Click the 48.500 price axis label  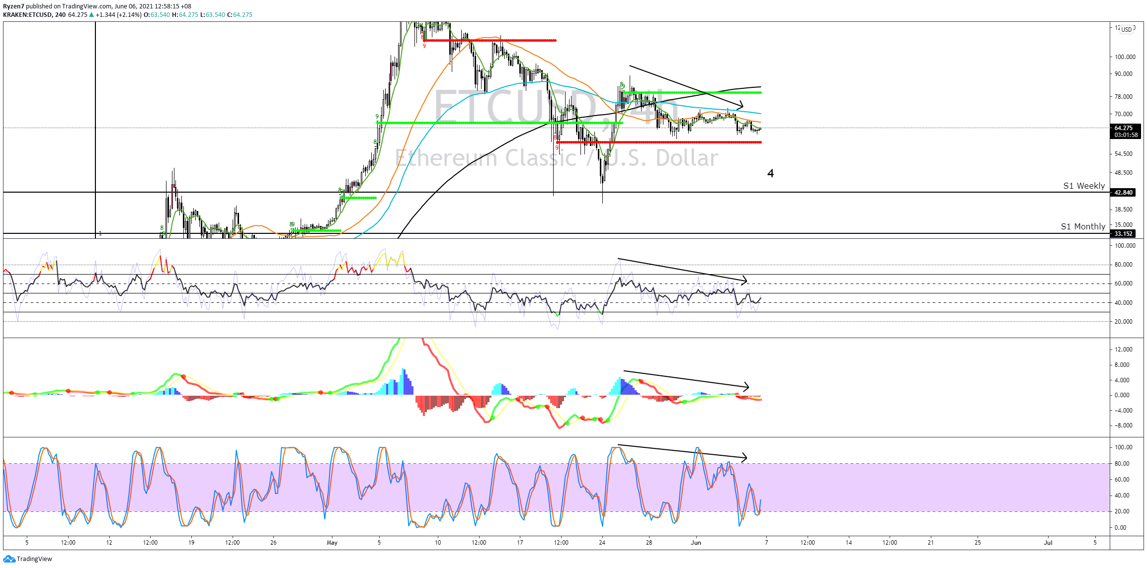pos(1124,173)
